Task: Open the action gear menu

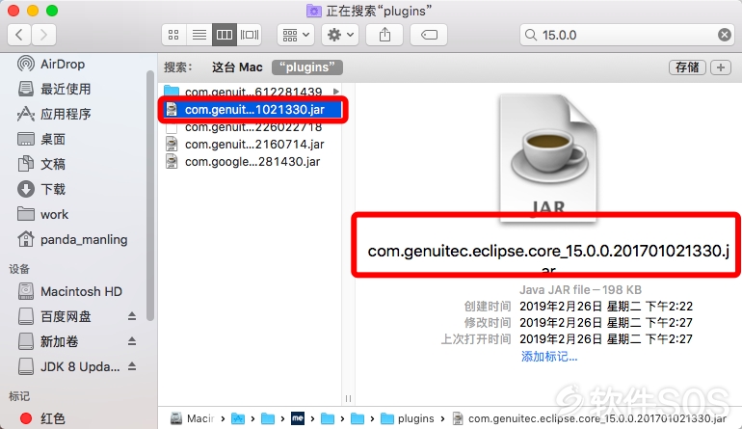Action: pos(340,35)
